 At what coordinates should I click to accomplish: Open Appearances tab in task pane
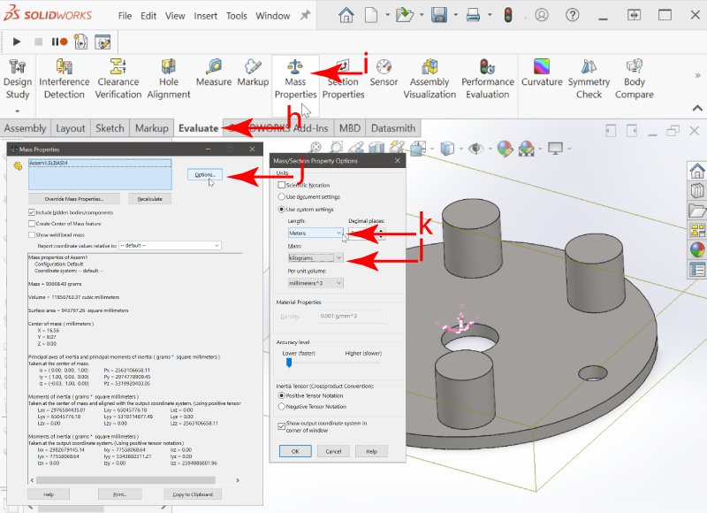coord(697,249)
